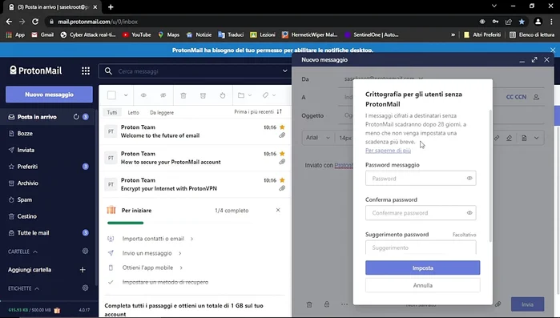Expand more editor options chevron in the composer toolbar

[x=537, y=138]
